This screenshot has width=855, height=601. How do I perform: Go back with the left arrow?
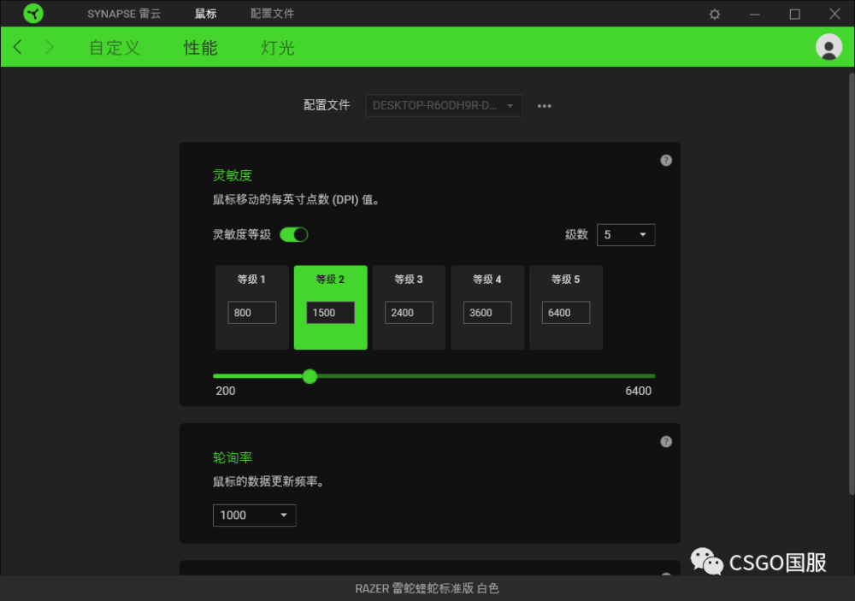(x=18, y=47)
